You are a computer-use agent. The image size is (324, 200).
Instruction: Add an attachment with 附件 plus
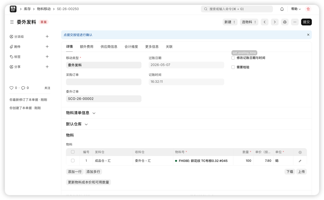[47, 47]
